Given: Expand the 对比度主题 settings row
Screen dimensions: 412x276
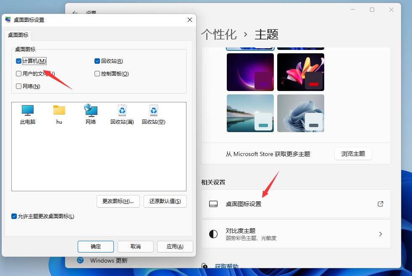Looking at the screenshot, I should pos(380,234).
